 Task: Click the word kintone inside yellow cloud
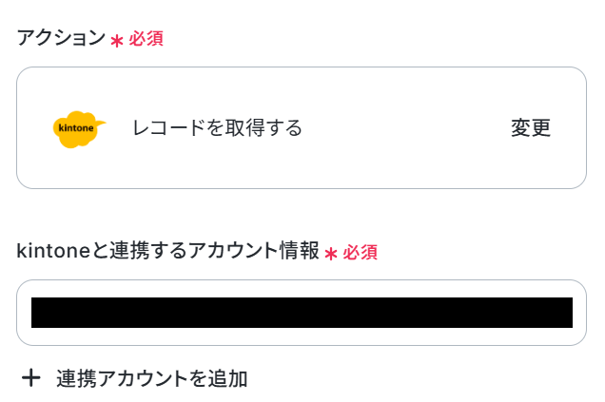click(x=76, y=128)
